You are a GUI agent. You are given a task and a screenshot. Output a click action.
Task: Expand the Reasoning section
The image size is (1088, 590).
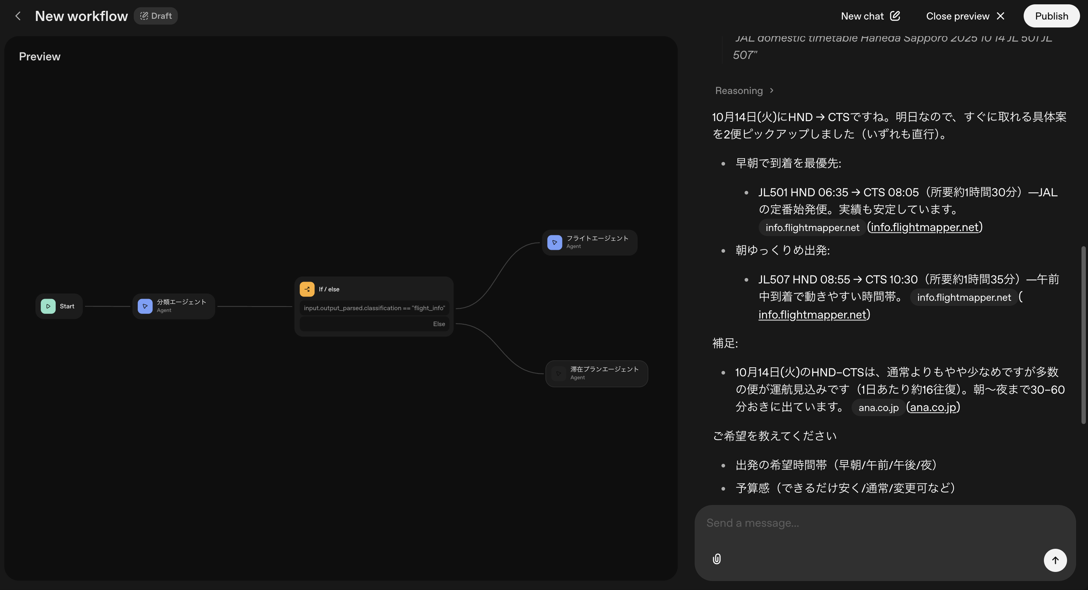(745, 90)
